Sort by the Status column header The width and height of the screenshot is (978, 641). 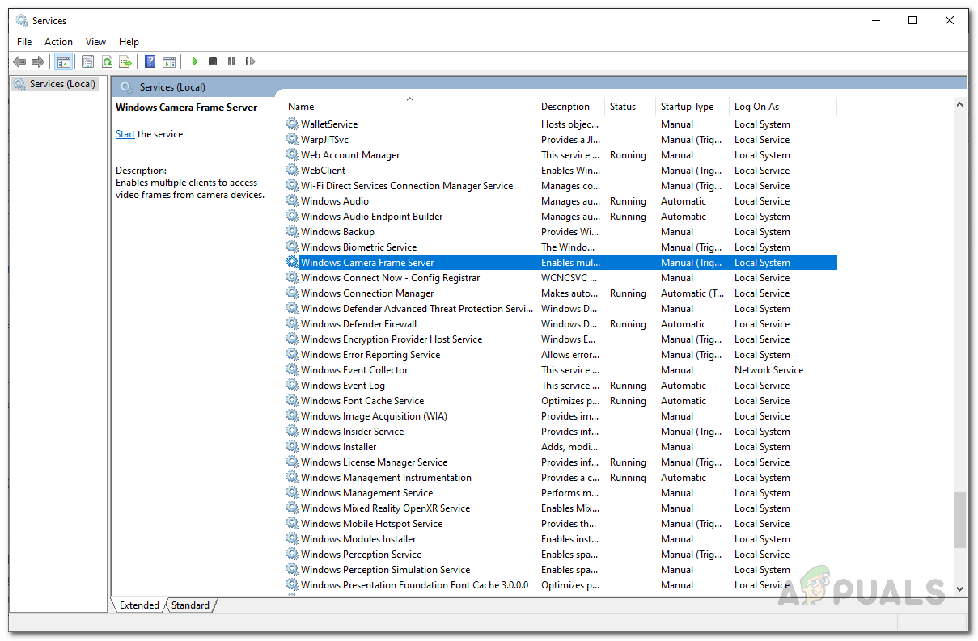(623, 107)
